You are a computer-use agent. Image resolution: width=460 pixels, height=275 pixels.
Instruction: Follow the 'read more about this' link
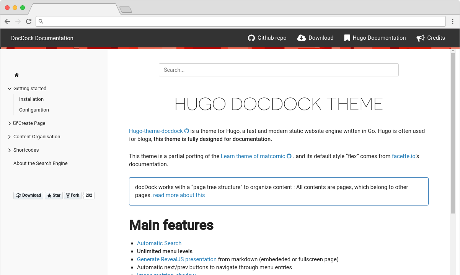pos(179,195)
